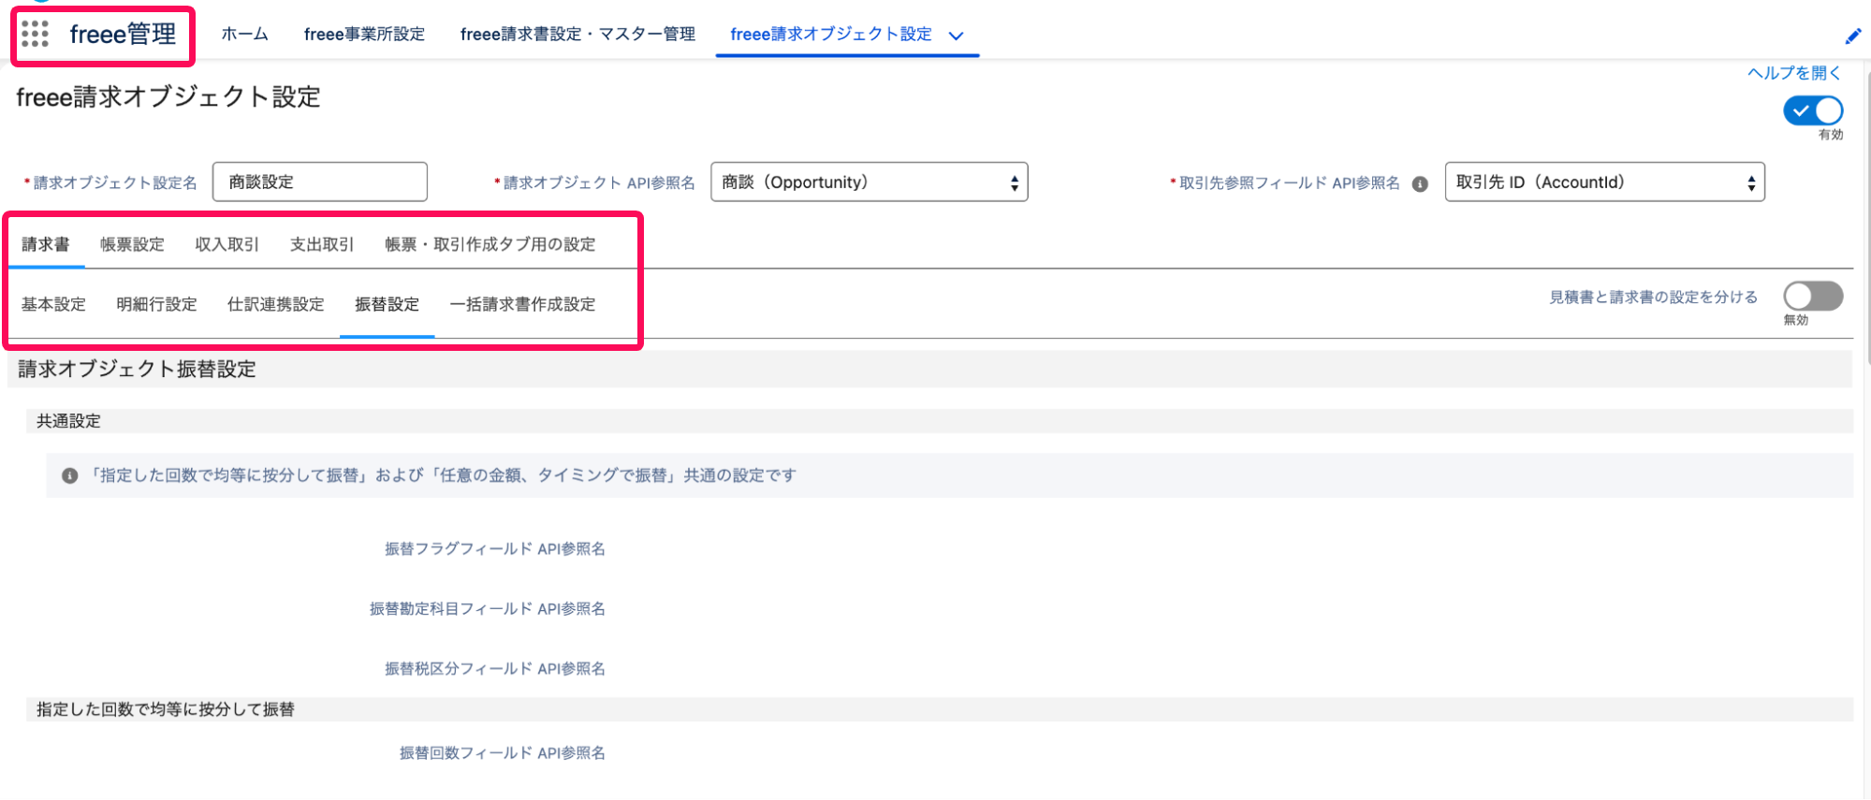
Task: Select the 一括請求書作成設定 sub-tab
Action: 522,304
